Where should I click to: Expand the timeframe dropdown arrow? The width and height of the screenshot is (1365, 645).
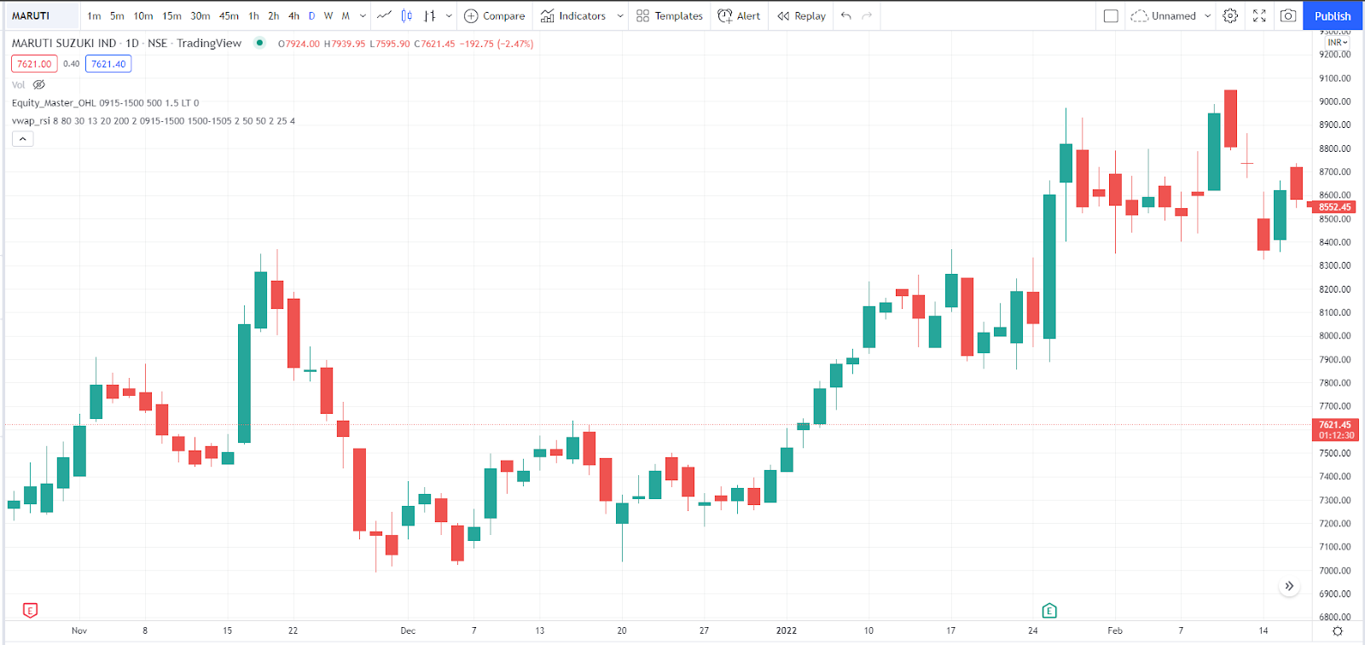pyautogui.click(x=363, y=15)
